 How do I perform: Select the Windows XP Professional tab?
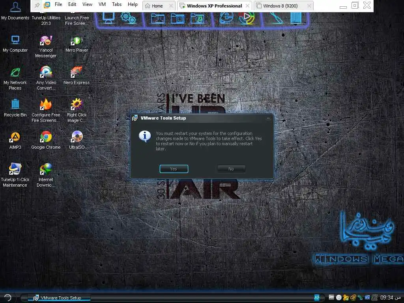[x=214, y=6]
